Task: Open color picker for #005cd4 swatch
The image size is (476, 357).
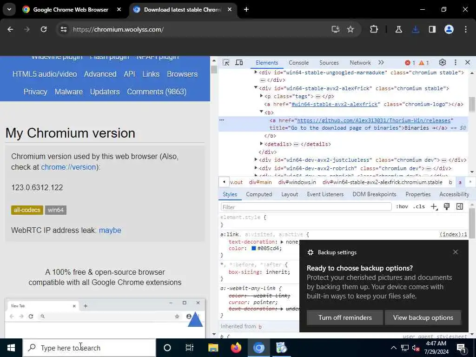Action: [x=254, y=248]
